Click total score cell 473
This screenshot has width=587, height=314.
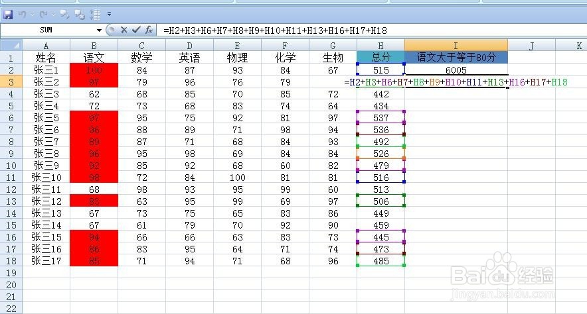[380, 249]
